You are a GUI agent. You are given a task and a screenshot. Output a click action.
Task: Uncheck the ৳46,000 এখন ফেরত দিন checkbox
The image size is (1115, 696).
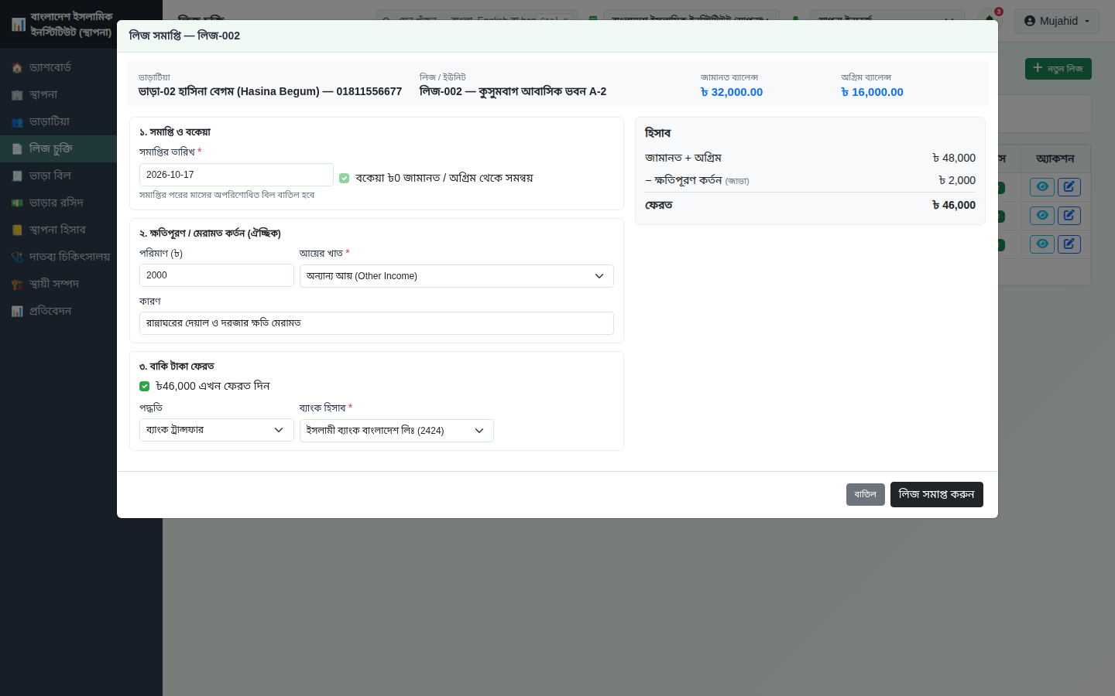(144, 386)
